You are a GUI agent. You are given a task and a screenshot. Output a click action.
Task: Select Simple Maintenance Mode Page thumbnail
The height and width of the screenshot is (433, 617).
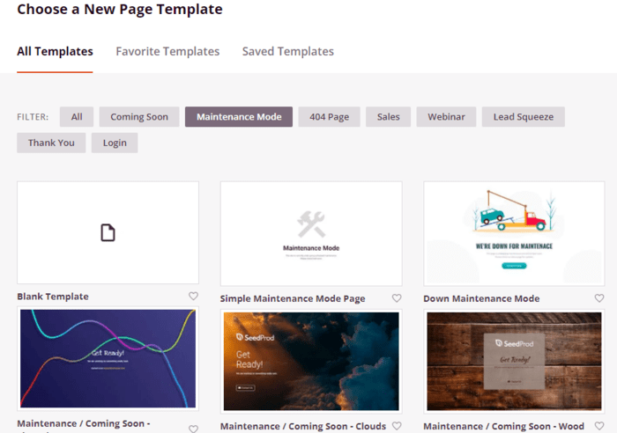tap(311, 233)
